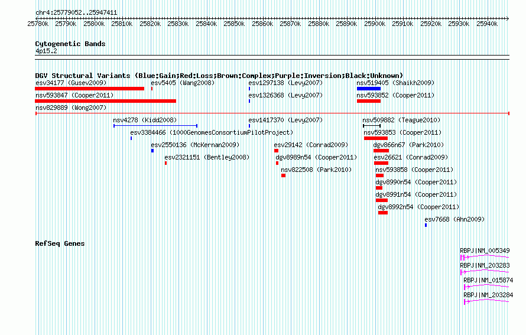Open esv29142 (Conrad2009) variant label
This screenshot has width=526, height=335.
pos(311,145)
